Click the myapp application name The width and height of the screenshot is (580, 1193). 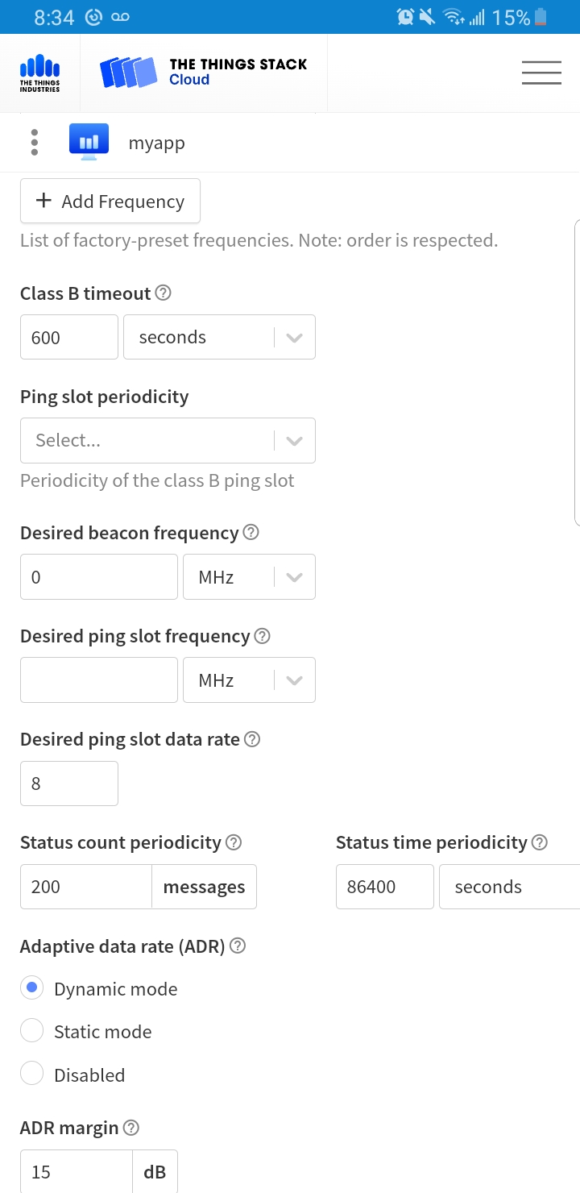coord(157,143)
